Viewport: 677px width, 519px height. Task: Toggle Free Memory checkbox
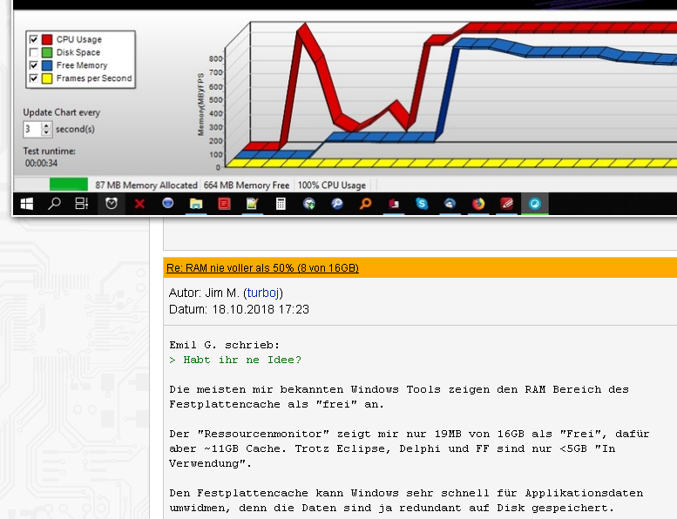click(34, 65)
